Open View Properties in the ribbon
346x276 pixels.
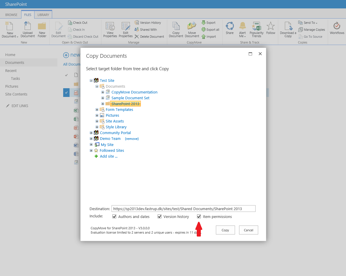[110, 30]
